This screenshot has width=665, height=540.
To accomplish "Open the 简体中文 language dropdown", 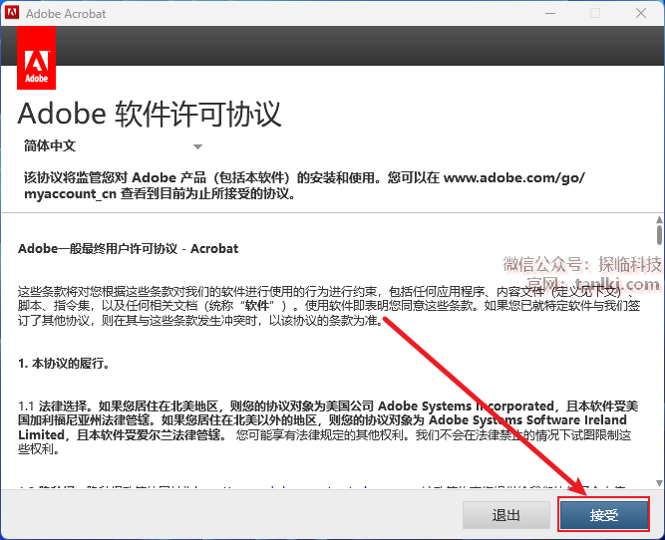I will click(114, 146).
